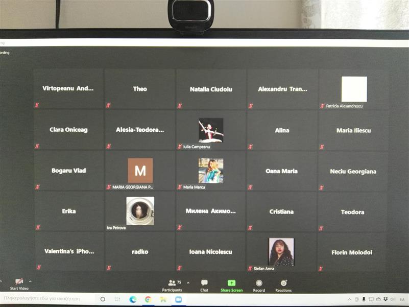
Task: Click Patricia Alexandrescu's white profile picture
Action: tap(354, 89)
